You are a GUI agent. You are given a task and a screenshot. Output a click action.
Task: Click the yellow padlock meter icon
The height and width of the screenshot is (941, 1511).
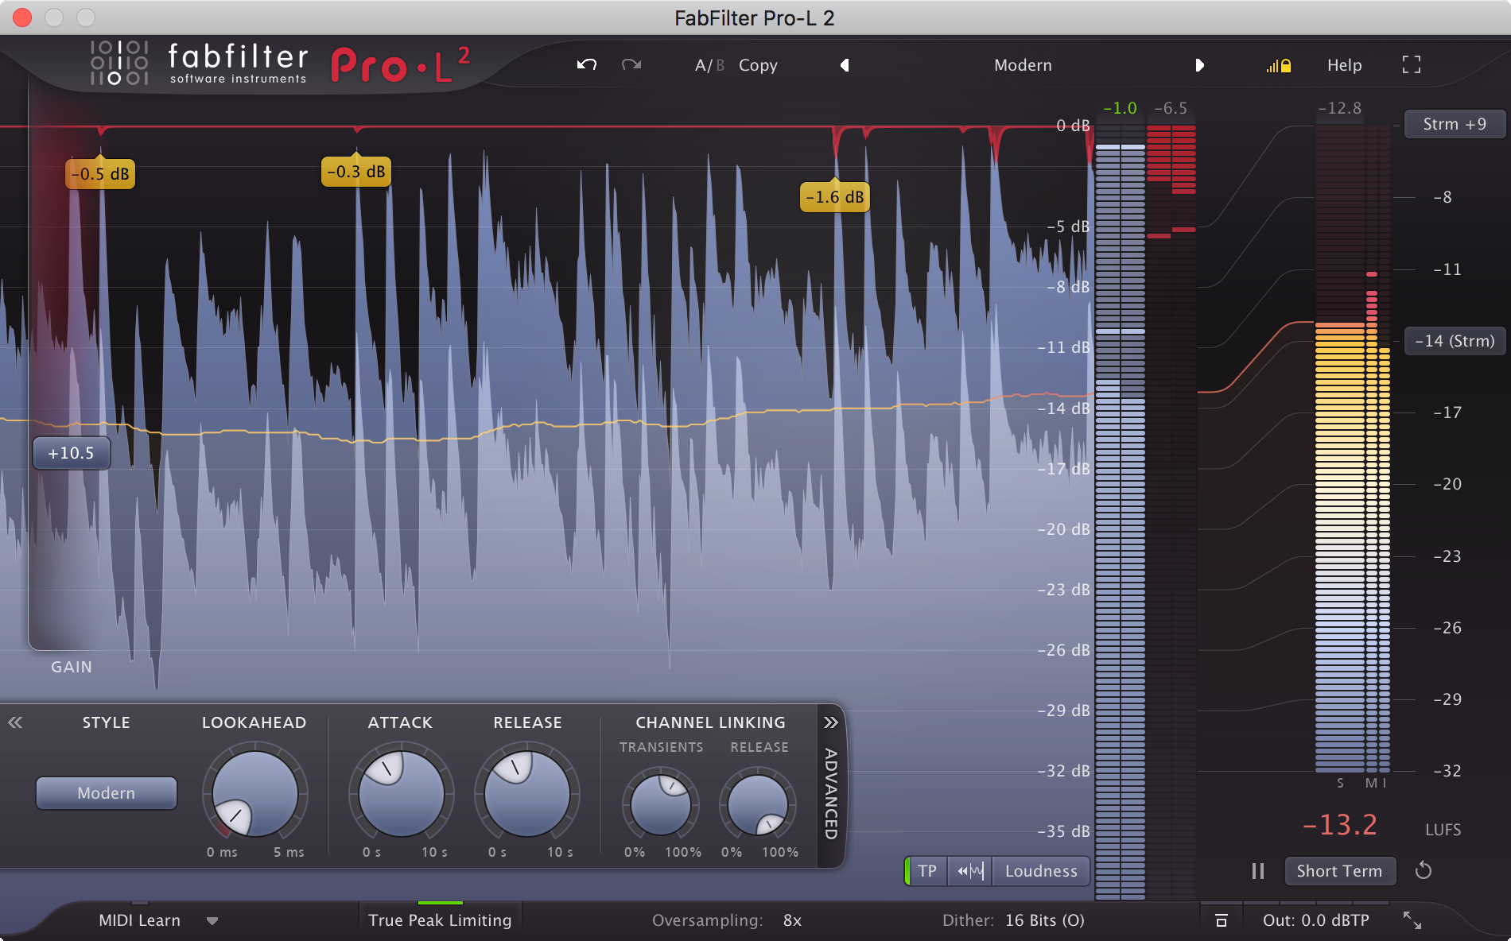click(1278, 66)
